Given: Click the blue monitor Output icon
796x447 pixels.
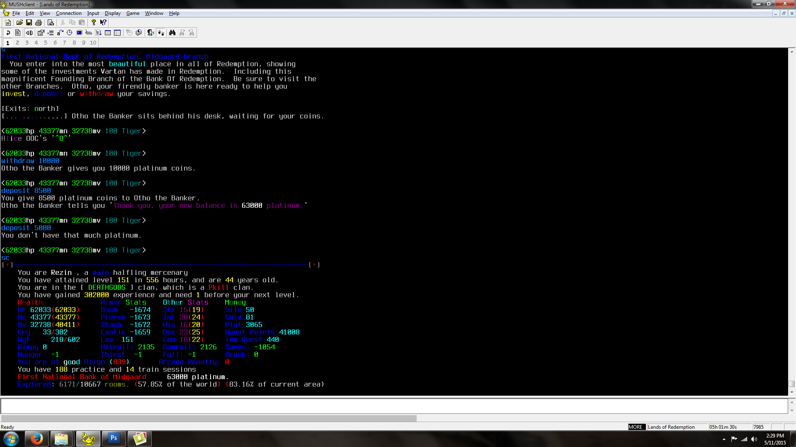Looking at the screenshot, I should (x=79, y=33).
